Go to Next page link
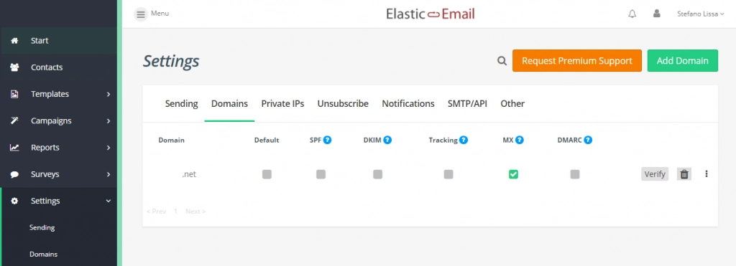Viewport: 736px width, 266px height. click(x=195, y=212)
